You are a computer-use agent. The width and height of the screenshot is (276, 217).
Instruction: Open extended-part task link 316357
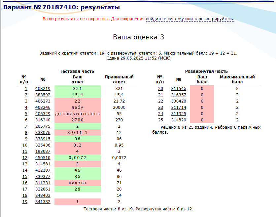pyautogui.click(x=179, y=95)
